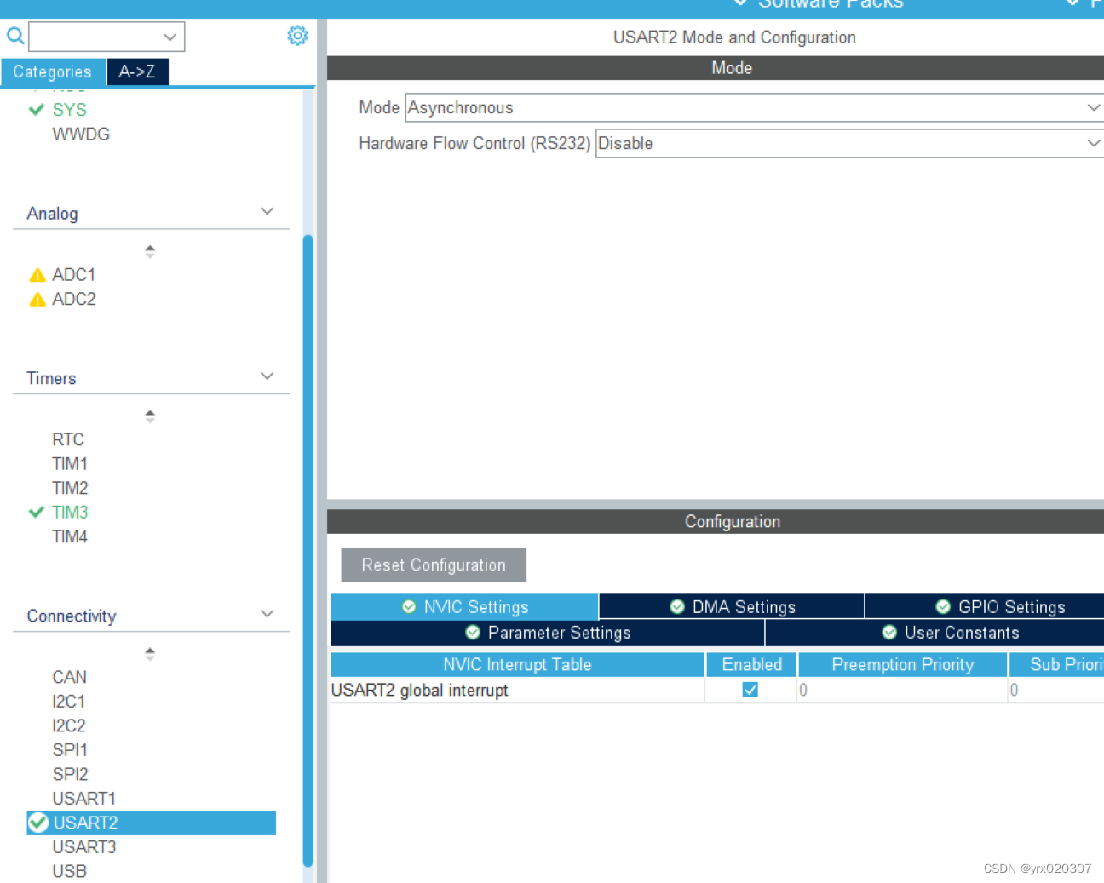Select TIM3 under Timers
Screen dimensions: 1104x883
click(70, 513)
